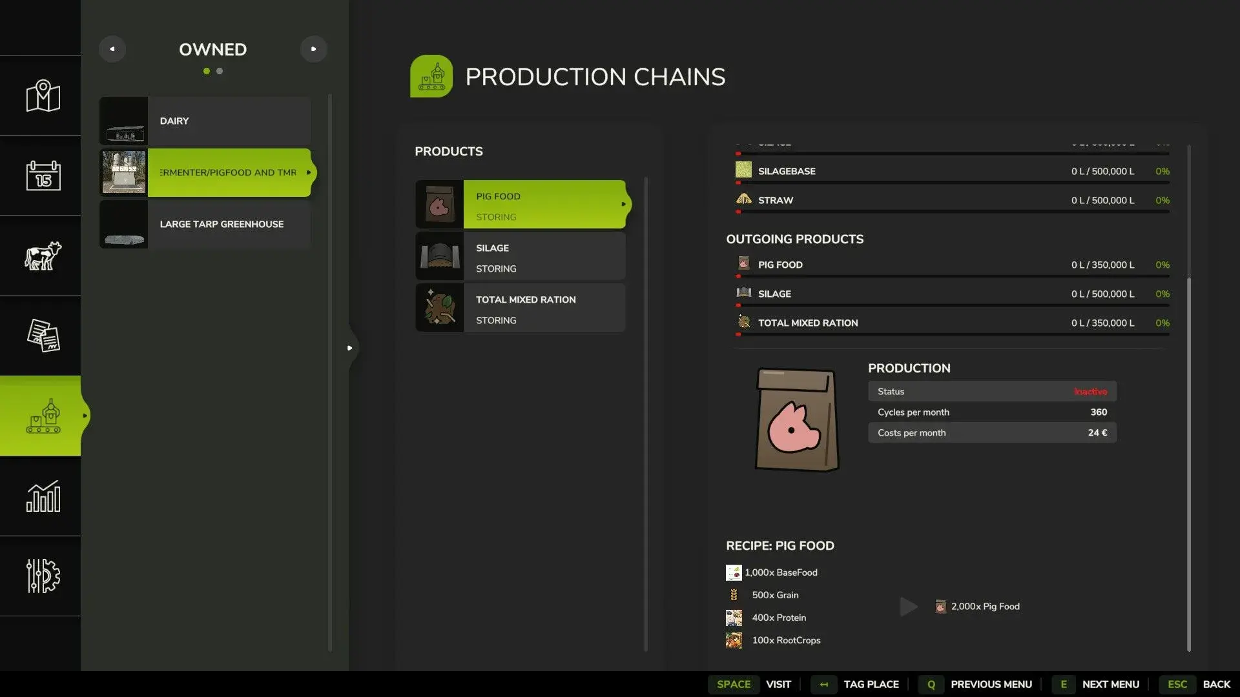Click the Visit button
Image resolution: width=1240 pixels, height=697 pixels.
pos(778,684)
